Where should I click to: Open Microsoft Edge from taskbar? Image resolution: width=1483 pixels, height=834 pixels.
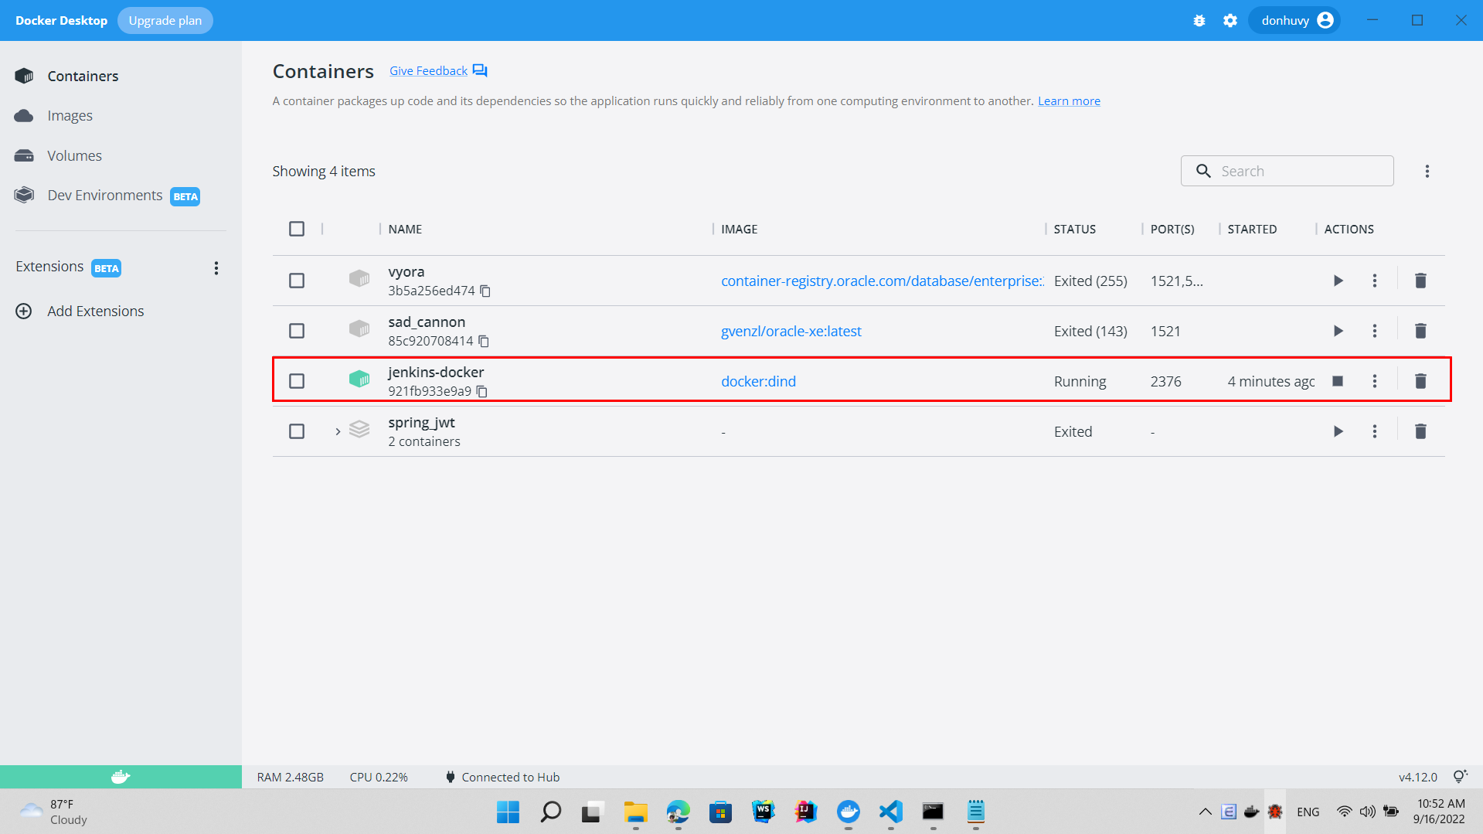tap(678, 812)
